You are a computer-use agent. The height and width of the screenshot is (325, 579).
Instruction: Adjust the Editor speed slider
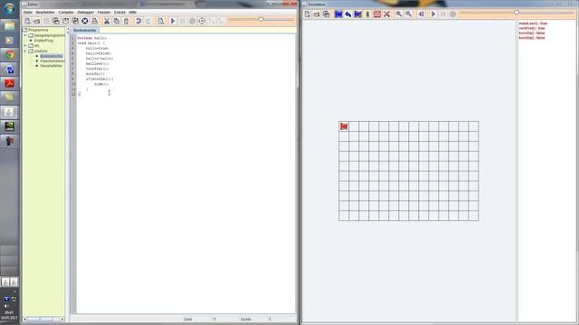pyautogui.click(x=261, y=19)
